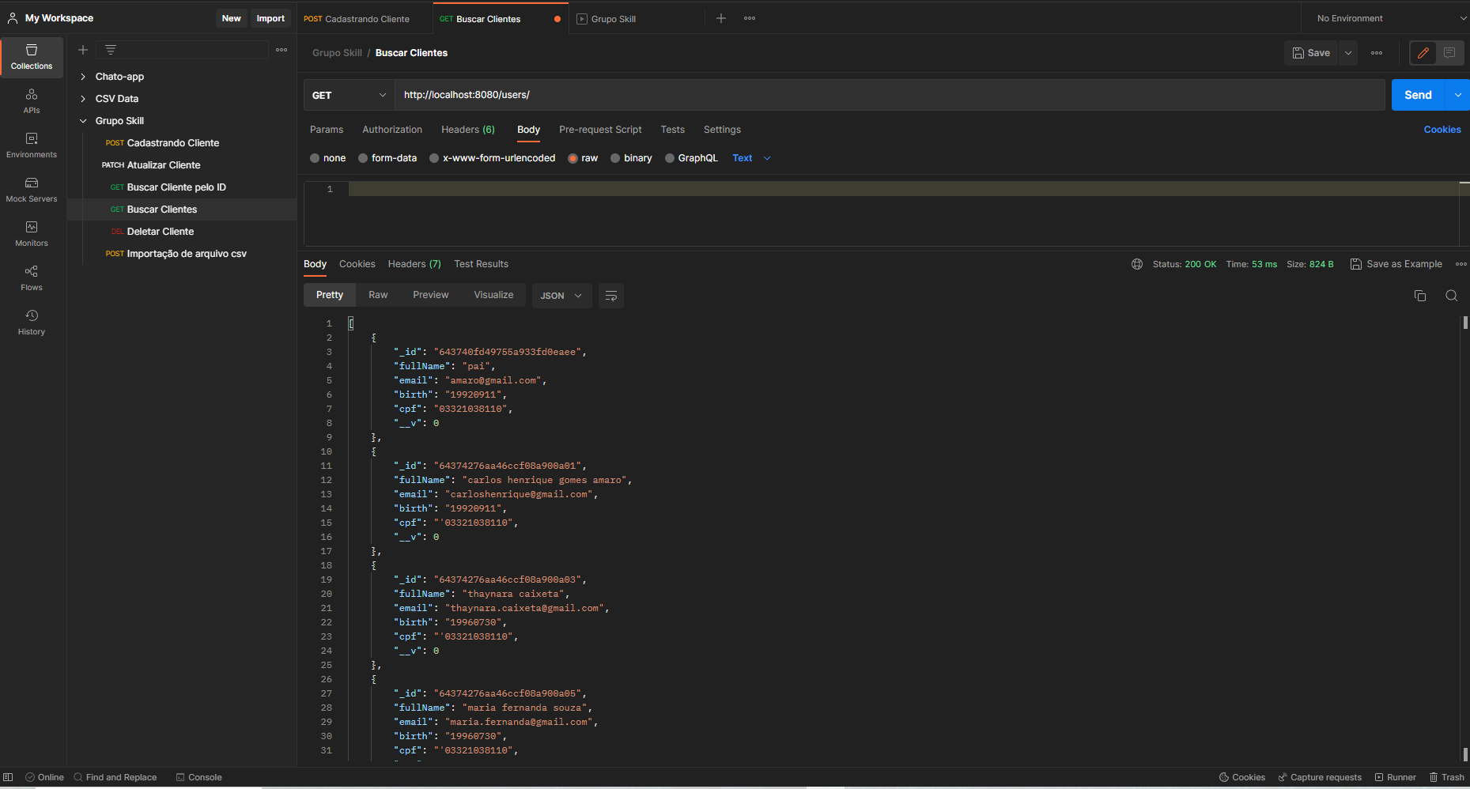Open the comments icon in the request header
This screenshot has height=789, width=1470.
(x=1449, y=53)
